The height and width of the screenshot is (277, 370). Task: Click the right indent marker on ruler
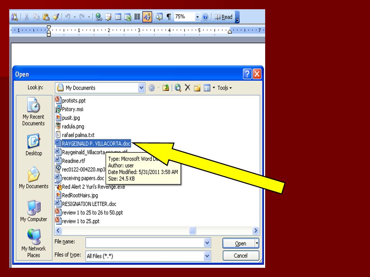click(230, 31)
